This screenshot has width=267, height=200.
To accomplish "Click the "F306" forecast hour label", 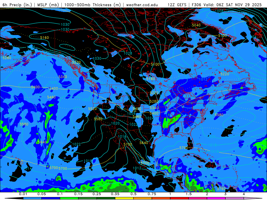I will point(196,5).
